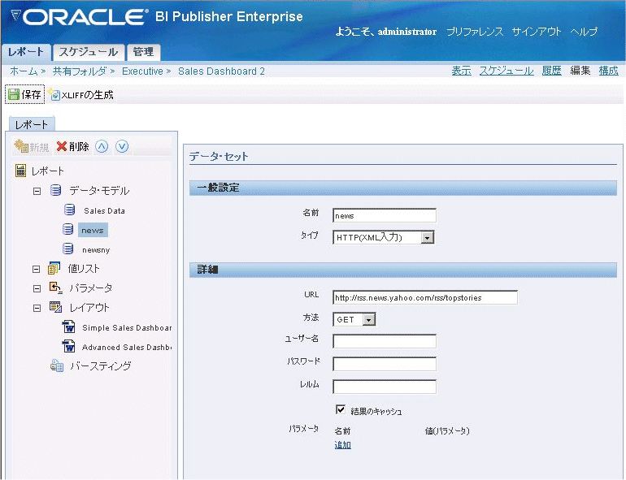Open the 構成 link
This screenshot has width=626, height=480.
(608, 71)
